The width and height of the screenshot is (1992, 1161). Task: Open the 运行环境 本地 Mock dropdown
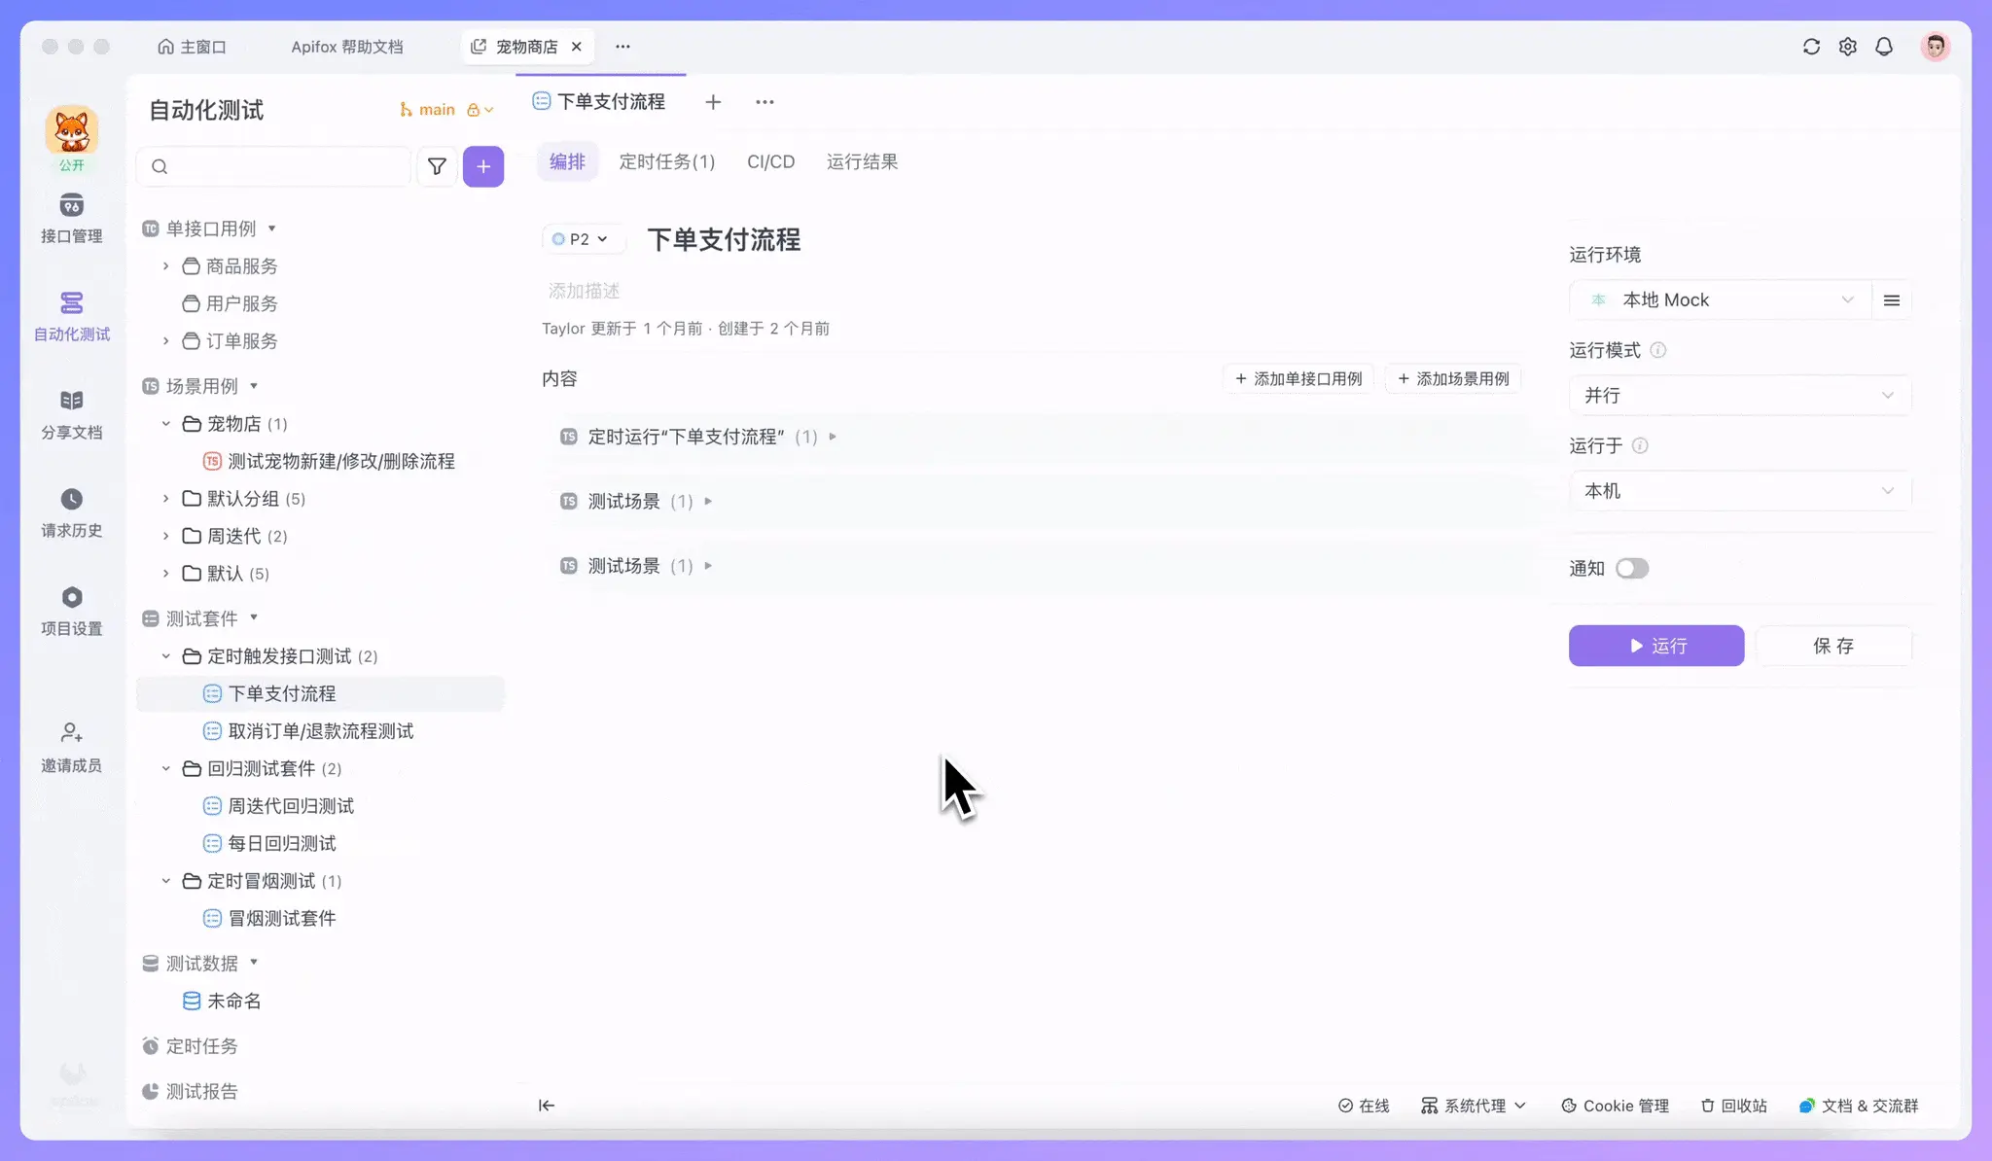(x=1719, y=300)
